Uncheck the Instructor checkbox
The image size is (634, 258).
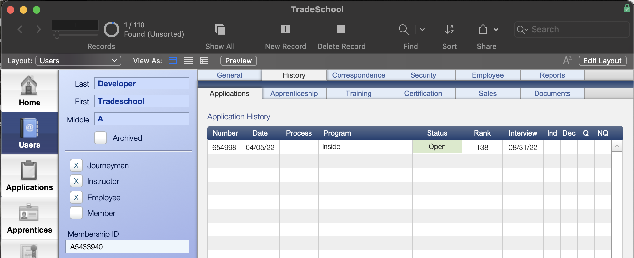(x=76, y=181)
